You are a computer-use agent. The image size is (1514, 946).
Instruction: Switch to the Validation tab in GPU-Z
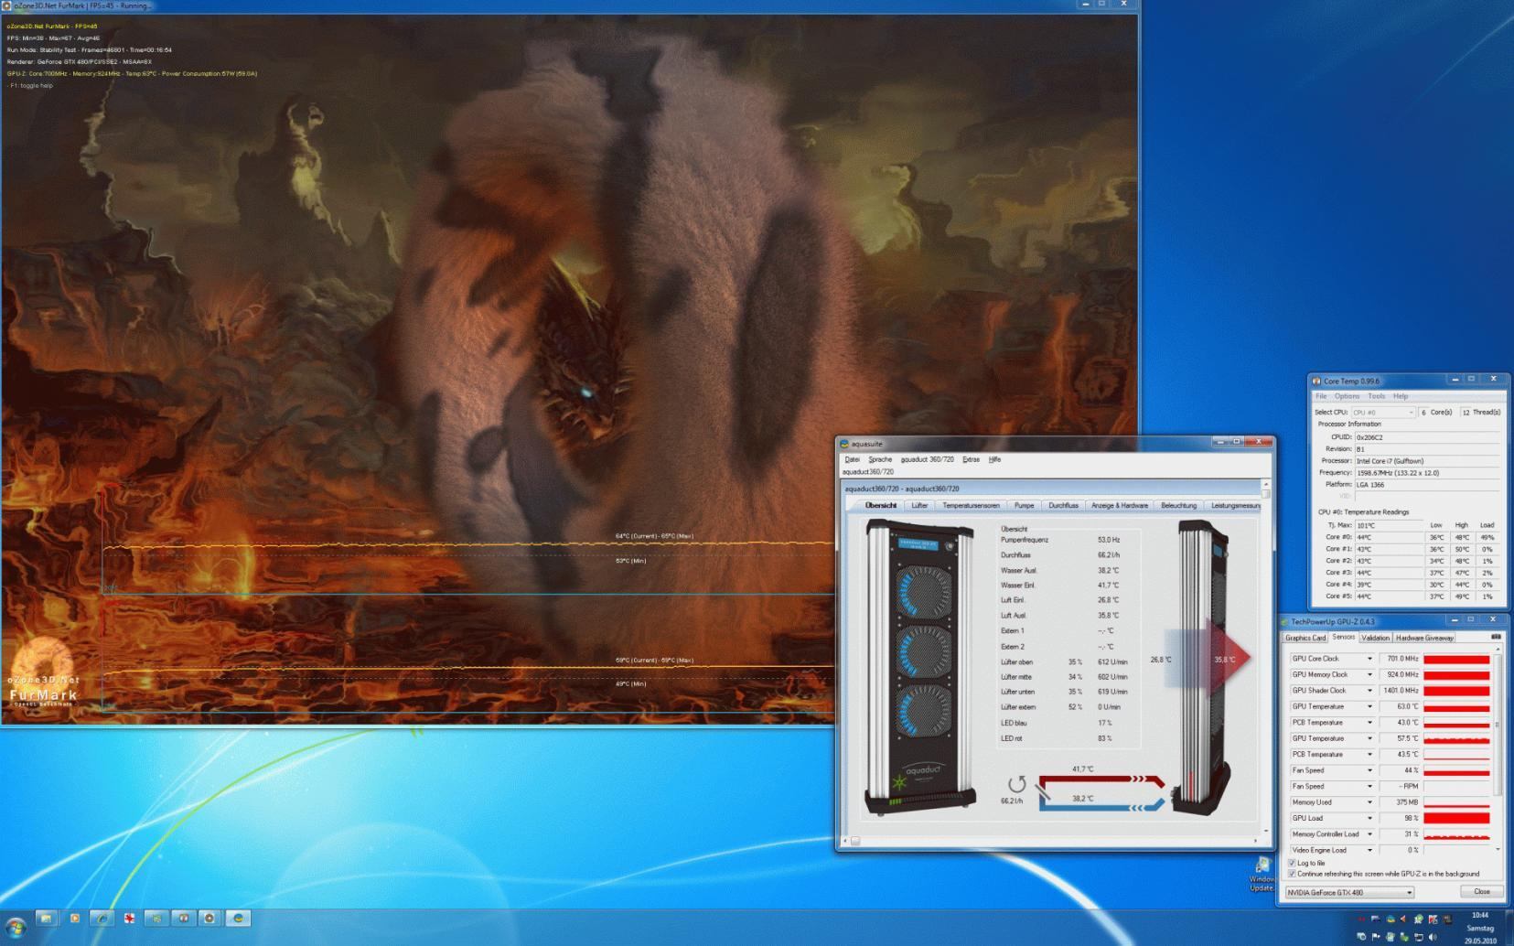1375,638
